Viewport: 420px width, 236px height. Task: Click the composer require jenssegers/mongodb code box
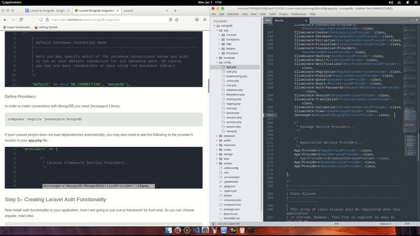tap(104, 119)
